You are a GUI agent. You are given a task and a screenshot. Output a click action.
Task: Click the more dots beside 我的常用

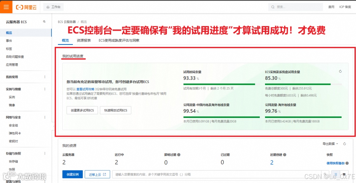(x=45, y=77)
